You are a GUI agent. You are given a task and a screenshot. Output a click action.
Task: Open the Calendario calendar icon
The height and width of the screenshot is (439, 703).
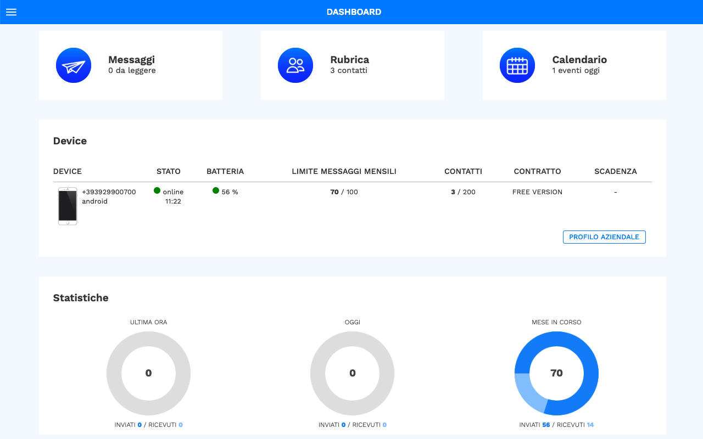click(x=517, y=65)
